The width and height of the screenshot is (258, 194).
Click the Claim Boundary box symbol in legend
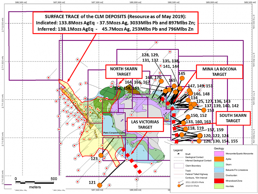click(x=179, y=166)
